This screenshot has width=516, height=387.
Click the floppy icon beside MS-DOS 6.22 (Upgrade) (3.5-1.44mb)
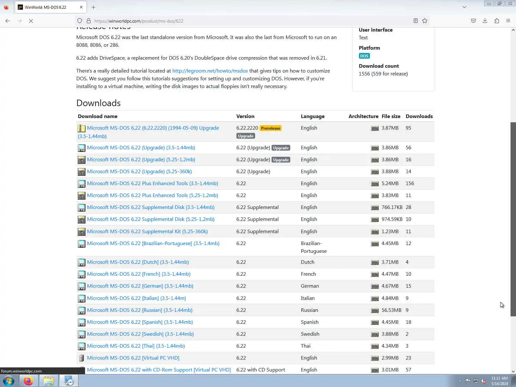coord(82,148)
